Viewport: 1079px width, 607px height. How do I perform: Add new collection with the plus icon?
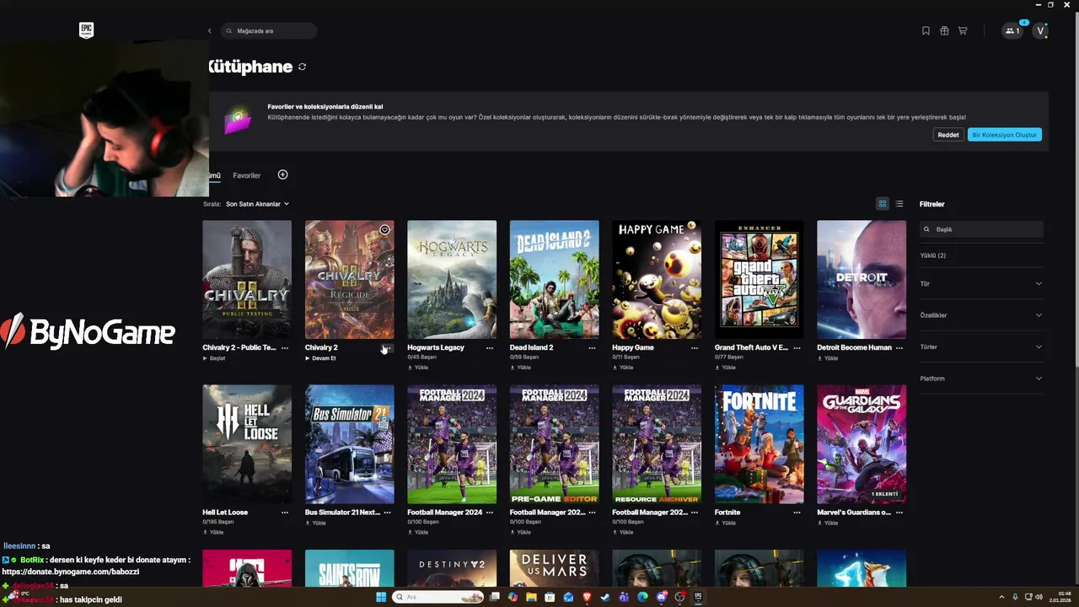tap(282, 175)
